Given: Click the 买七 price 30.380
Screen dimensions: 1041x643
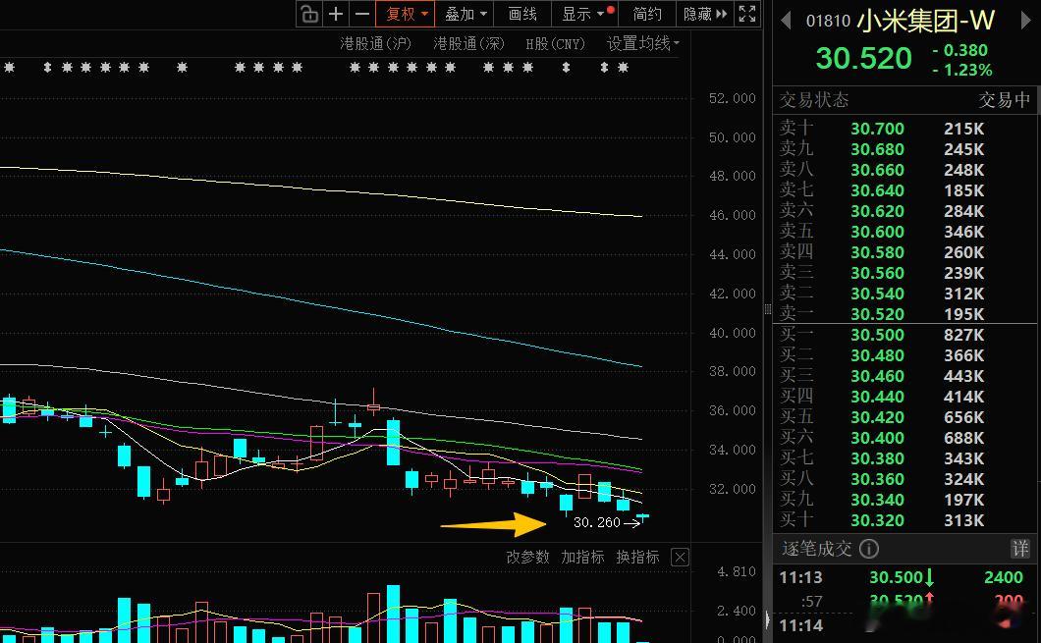Looking at the screenshot, I should [x=877, y=458].
